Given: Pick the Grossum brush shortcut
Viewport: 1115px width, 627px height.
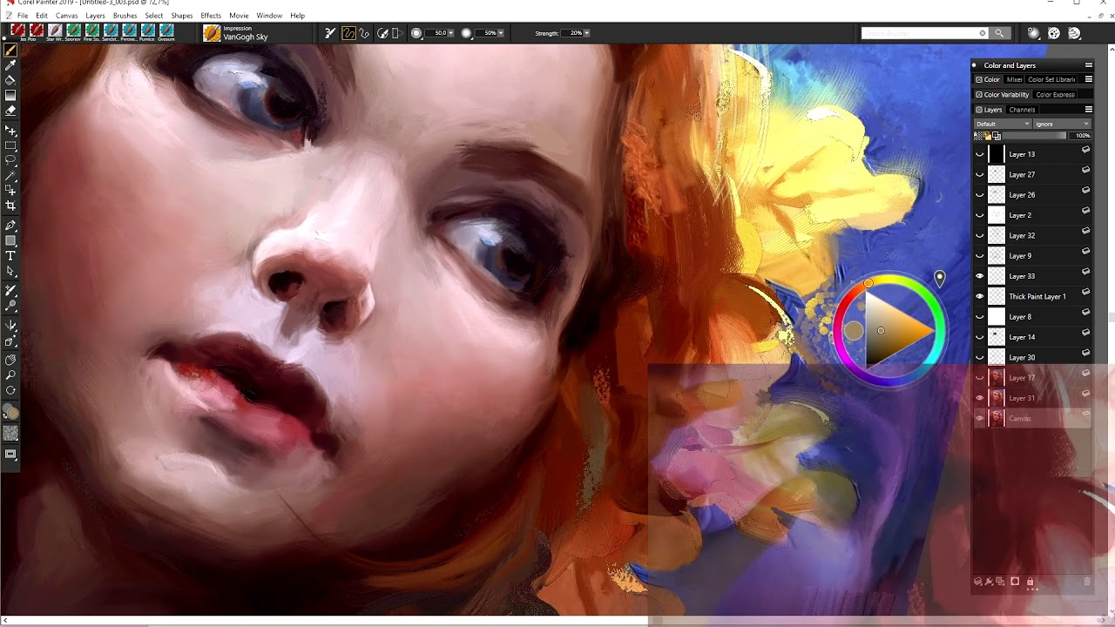Looking at the screenshot, I should point(166,32).
